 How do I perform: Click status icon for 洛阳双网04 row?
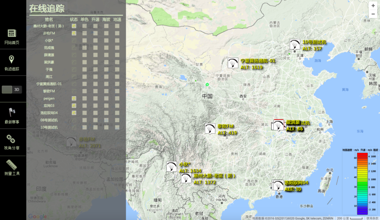point(74,113)
